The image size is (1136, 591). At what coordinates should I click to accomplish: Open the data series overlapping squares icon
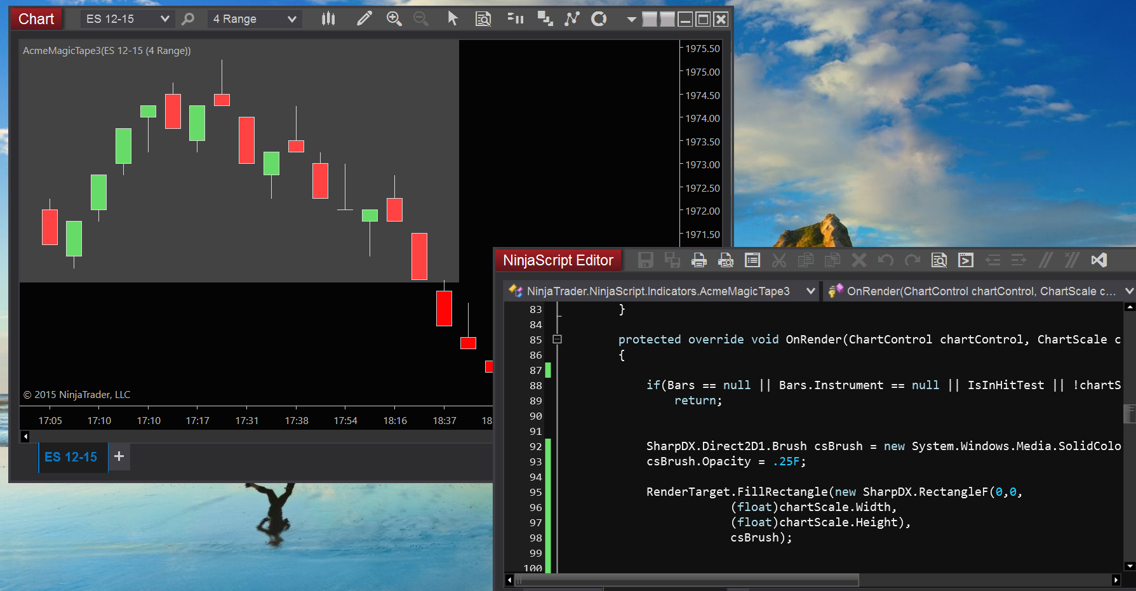point(545,19)
